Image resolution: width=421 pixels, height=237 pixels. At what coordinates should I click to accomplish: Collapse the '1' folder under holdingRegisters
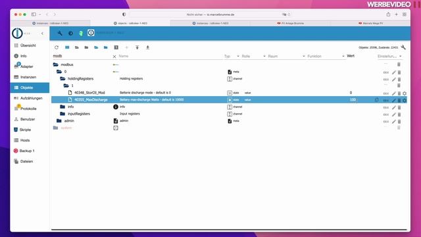pos(66,86)
